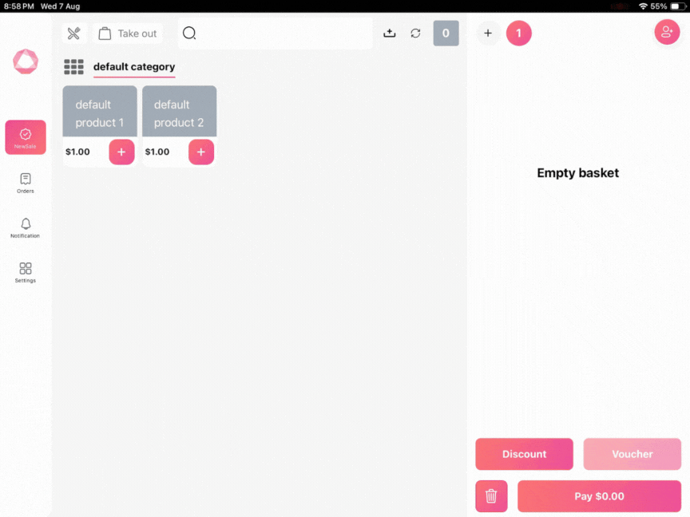
Task: Switch to Take out order mode
Action: click(128, 34)
